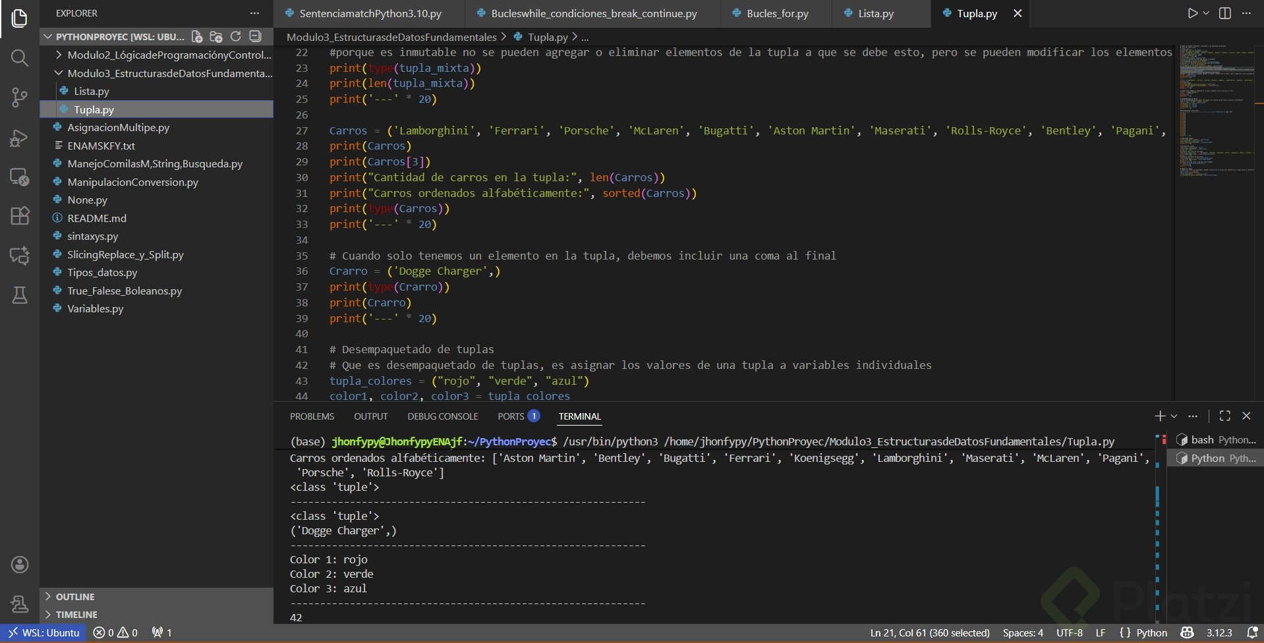This screenshot has height=643, width=1264.
Task: Open Run and Debug view
Action: (x=20, y=138)
